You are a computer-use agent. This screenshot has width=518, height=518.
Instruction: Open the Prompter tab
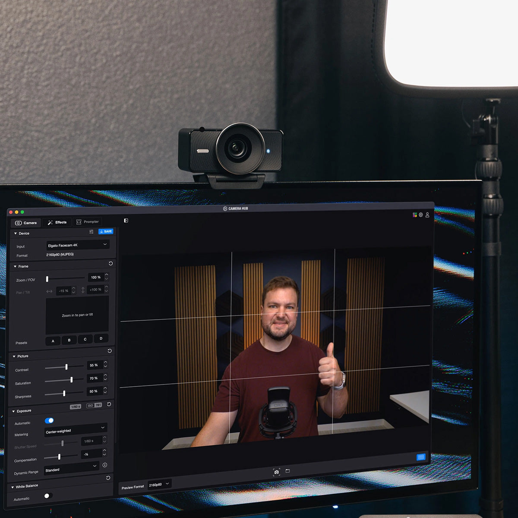(x=88, y=221)
